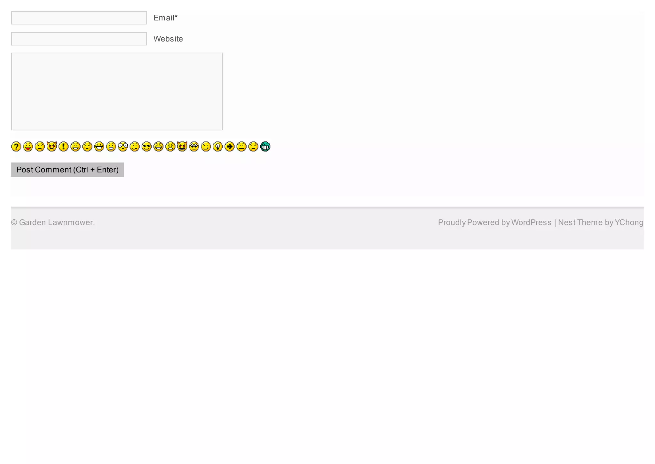Insert the question mark smiley
Image resolution: width=655 pixels, height=464 pixels.
coord(16,147)
